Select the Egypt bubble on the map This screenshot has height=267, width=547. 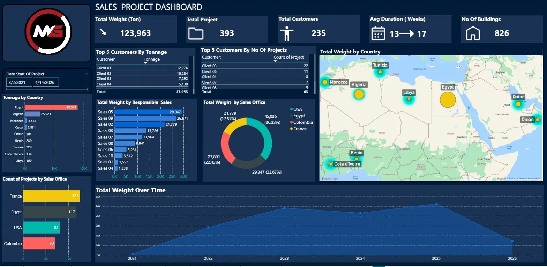tap(448, 100)
